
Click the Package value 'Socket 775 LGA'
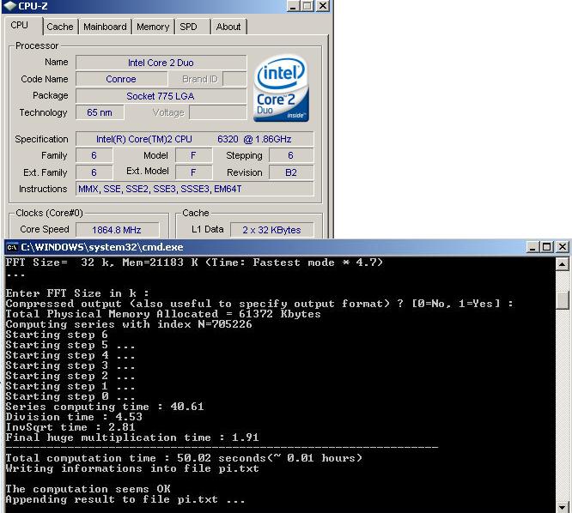(x=161, y=96)
